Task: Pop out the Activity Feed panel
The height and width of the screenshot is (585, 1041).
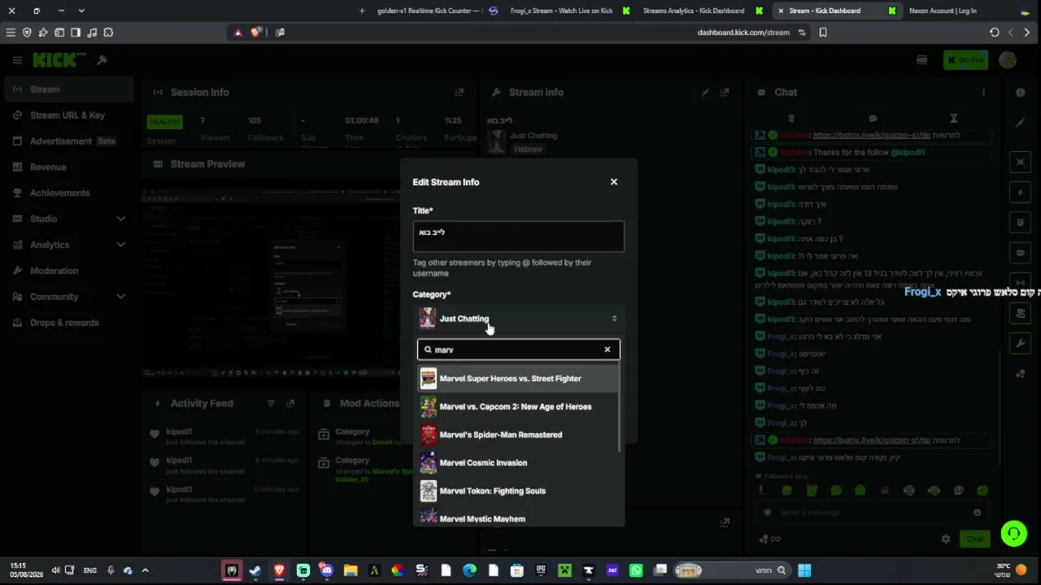Action: point(290,403)
